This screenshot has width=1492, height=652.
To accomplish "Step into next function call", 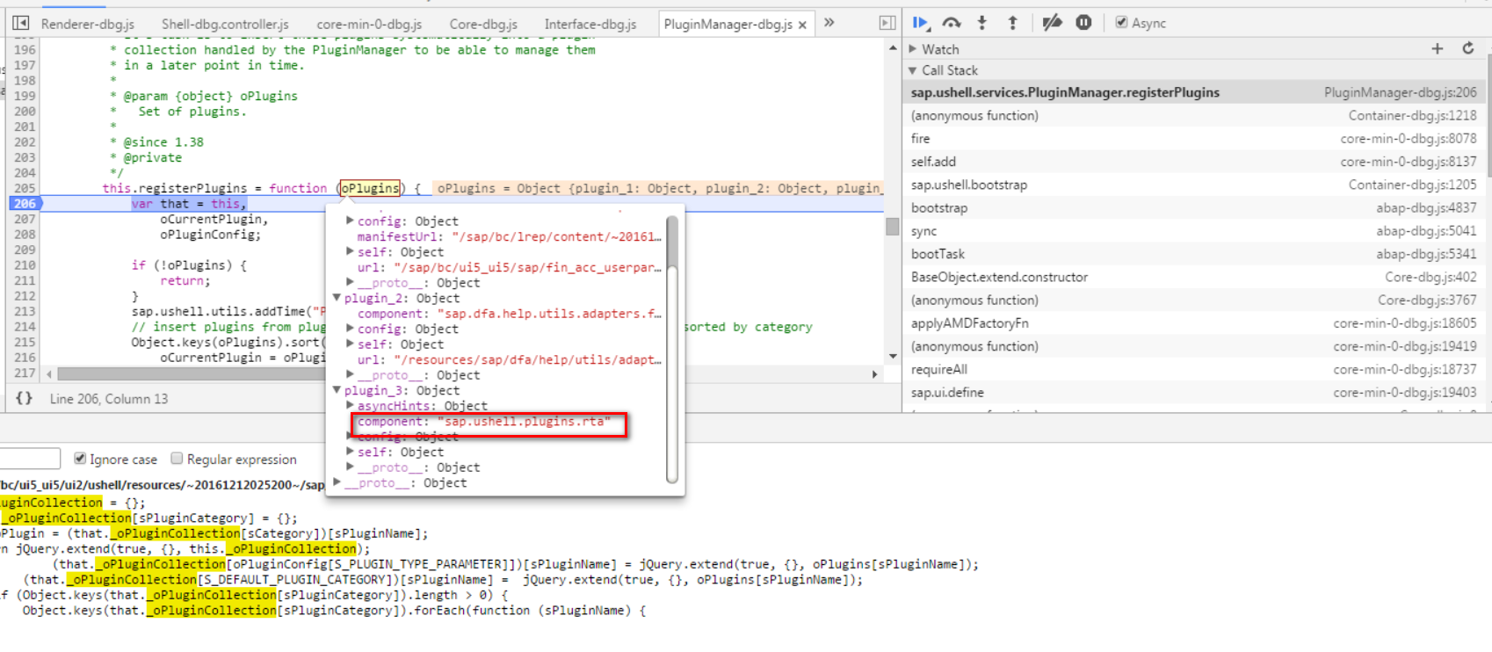I will click(x=982, y=23).
